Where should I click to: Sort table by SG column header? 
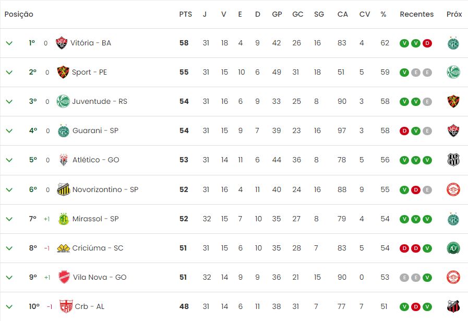click(319, 14)
